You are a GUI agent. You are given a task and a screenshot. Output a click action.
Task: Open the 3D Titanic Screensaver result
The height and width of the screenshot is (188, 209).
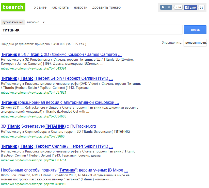[x=49, y=126]
